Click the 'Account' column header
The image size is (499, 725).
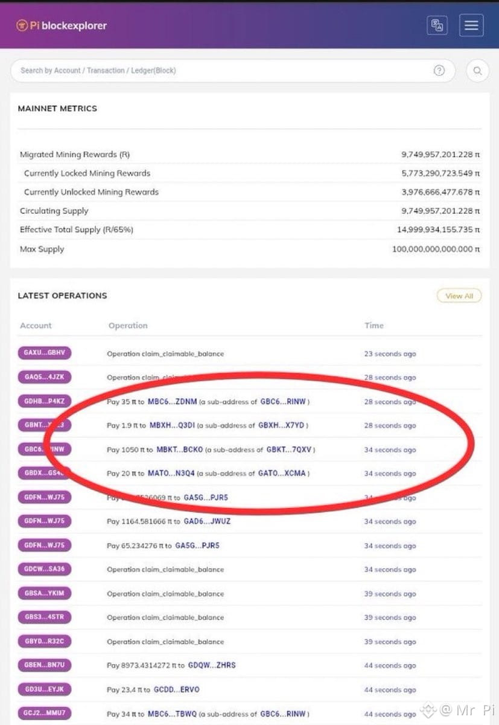coord(36,326)
